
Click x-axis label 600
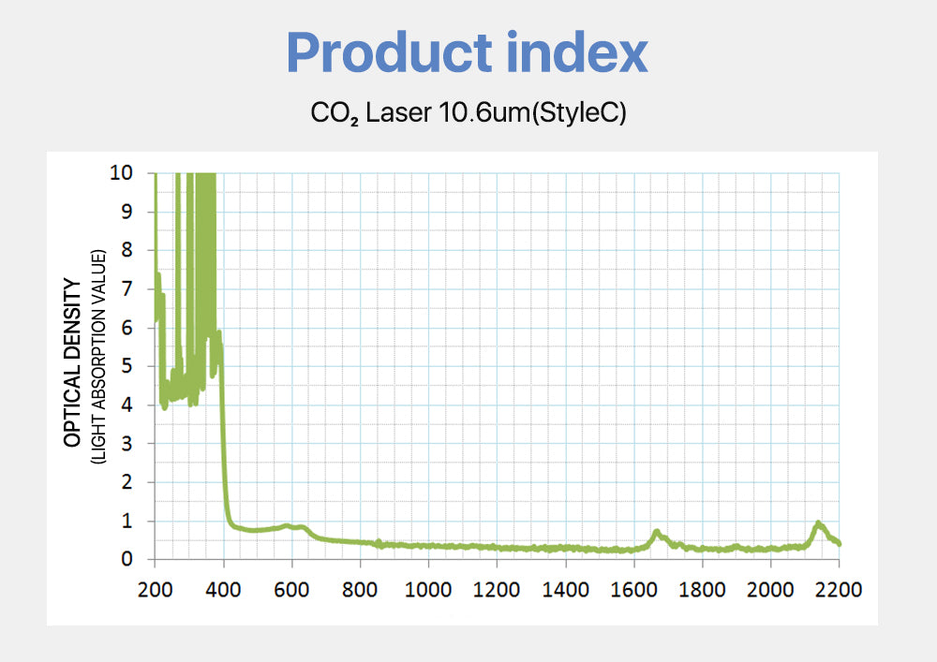pos(291,590)
